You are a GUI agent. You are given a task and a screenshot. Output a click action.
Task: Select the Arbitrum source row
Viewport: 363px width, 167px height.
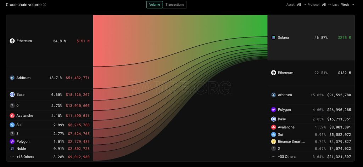pos(50,78)
